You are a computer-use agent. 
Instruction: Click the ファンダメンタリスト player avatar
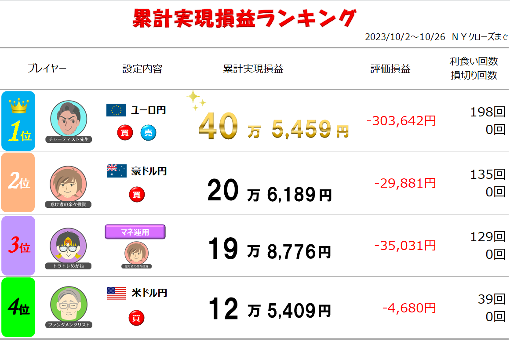pos(69,307)
